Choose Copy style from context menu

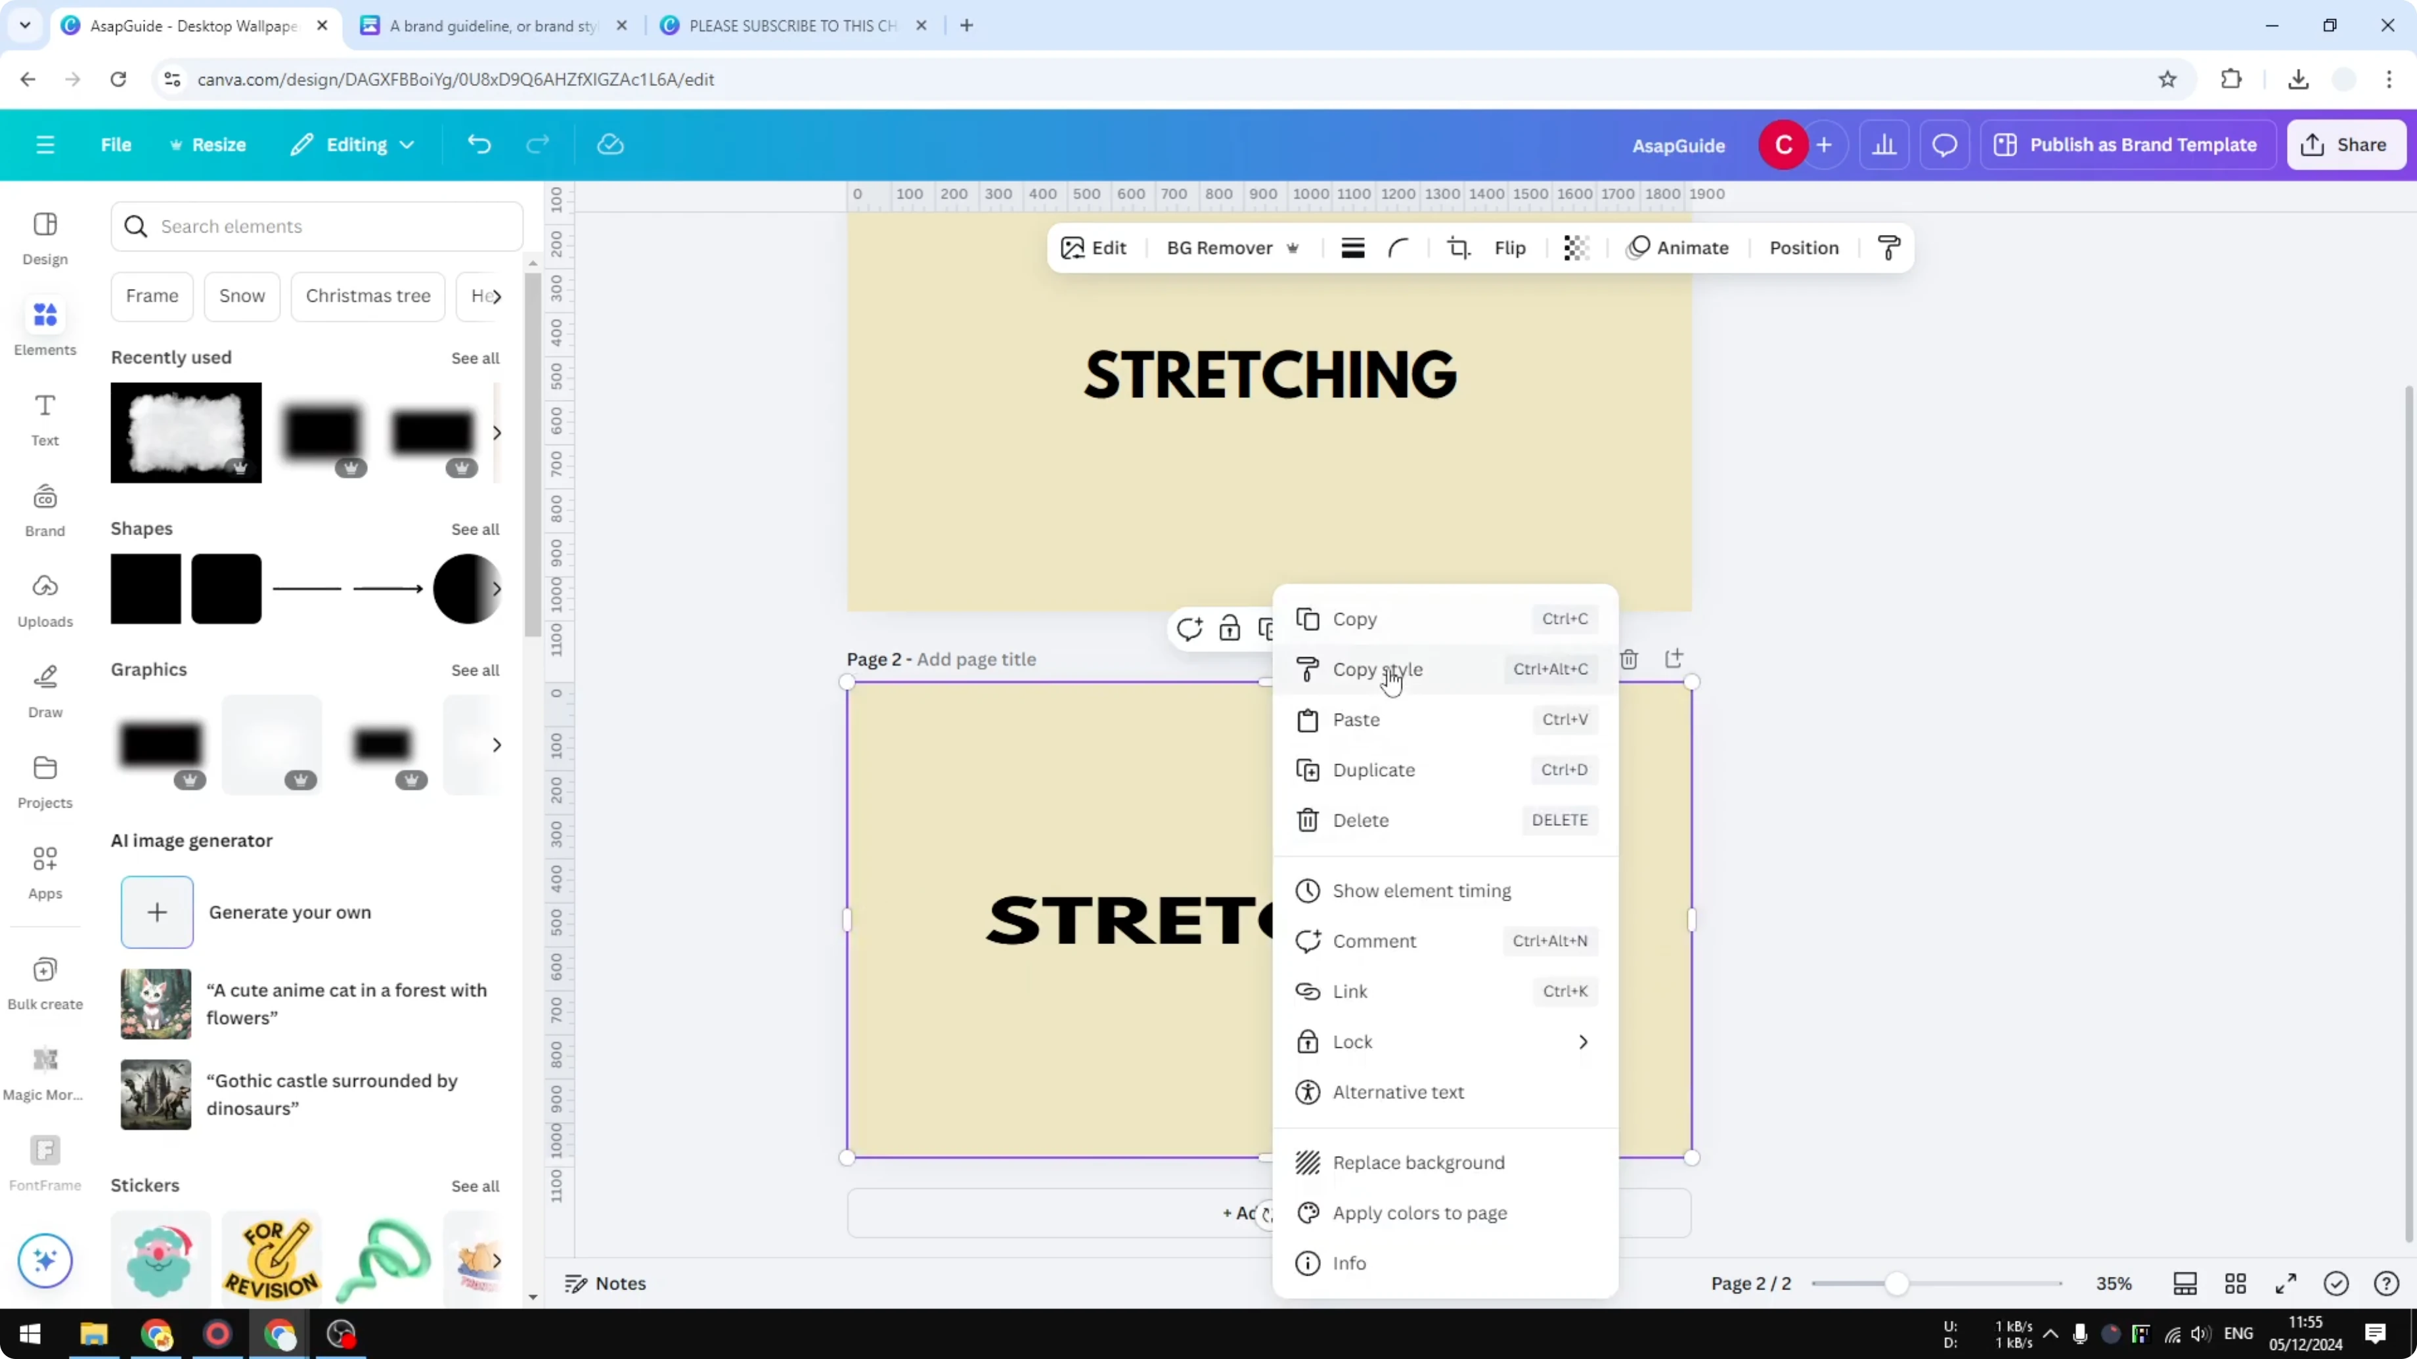point(1445,670)
